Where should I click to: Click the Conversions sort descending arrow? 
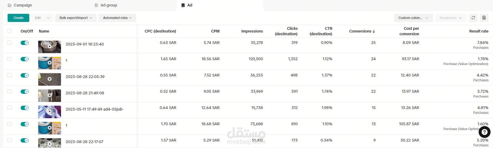374,31
